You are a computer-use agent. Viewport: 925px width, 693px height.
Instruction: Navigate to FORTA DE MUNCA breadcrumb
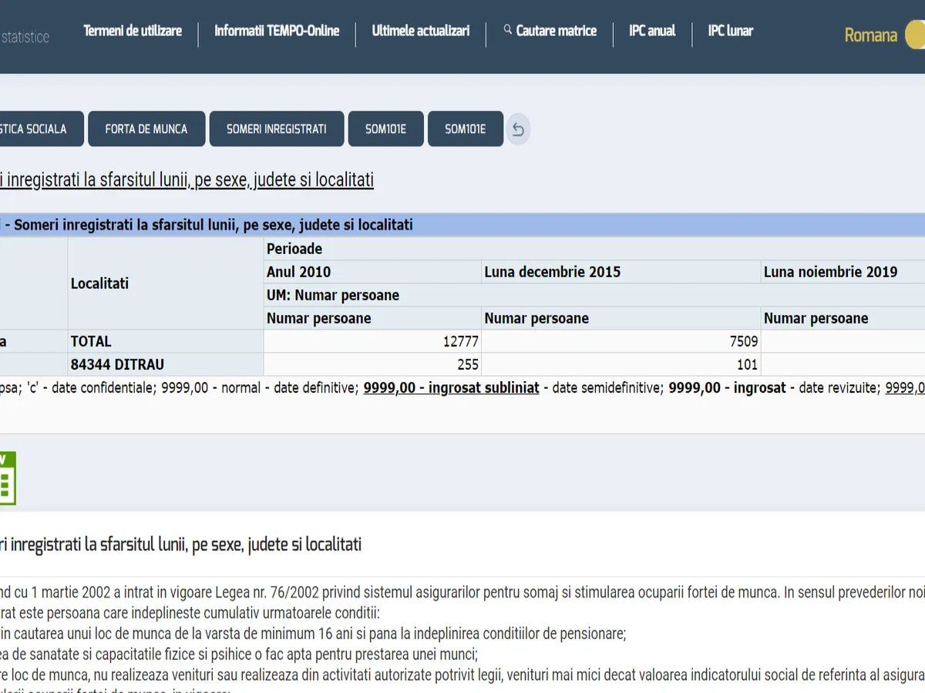pyautogui.click(x=146, y=129)
